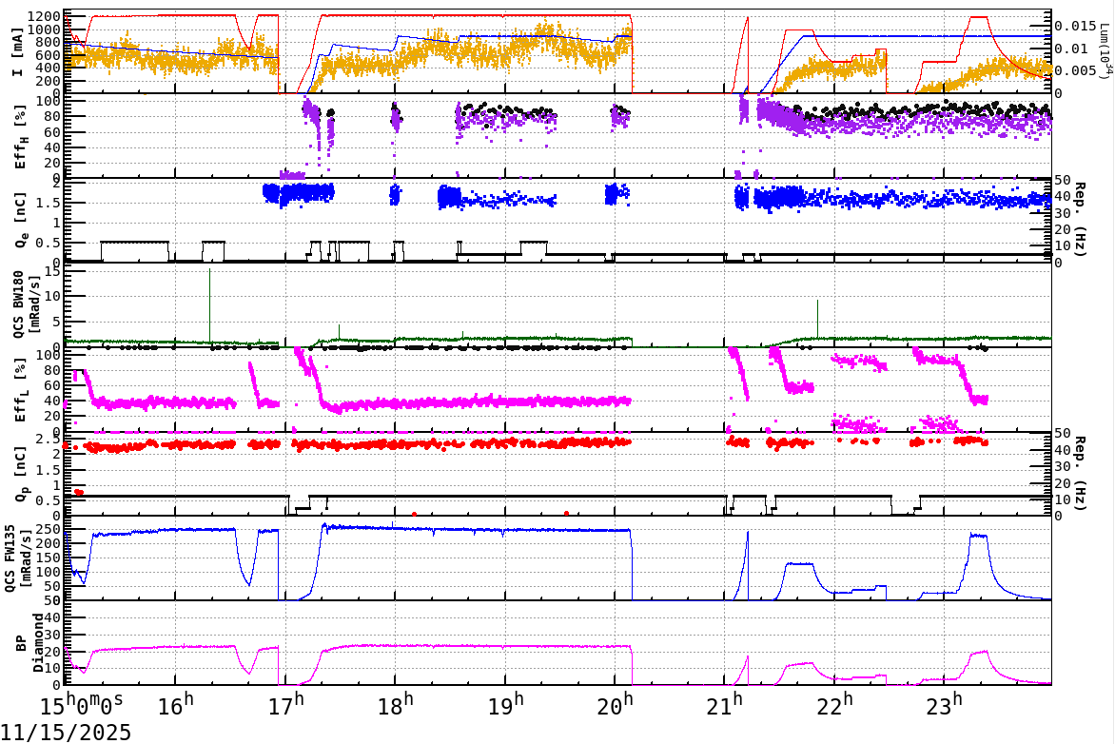Select the "16h" time tick label
This screenshot has width=1115, height=744.
tap(176, 705)
